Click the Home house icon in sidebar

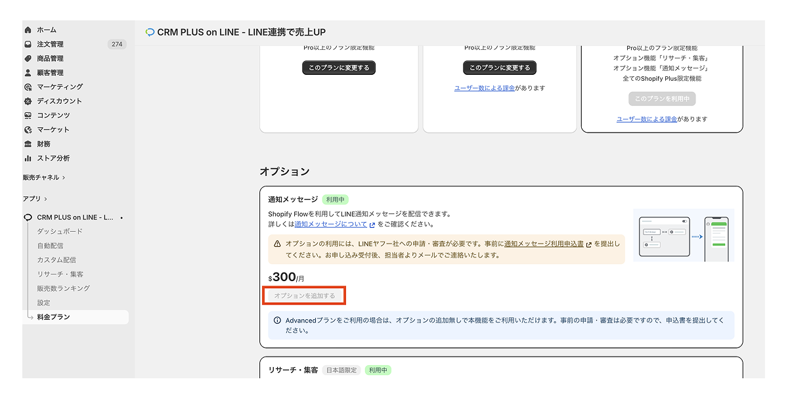coord(28,30)
